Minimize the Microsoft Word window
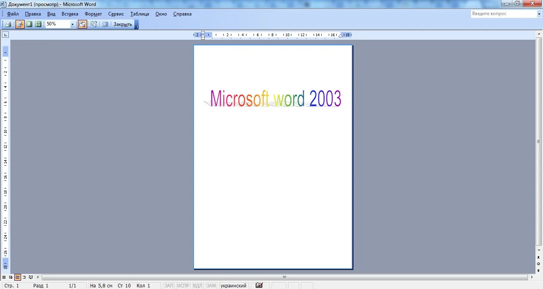The height and width of the screenshot is (289, 543). point(506,4)
